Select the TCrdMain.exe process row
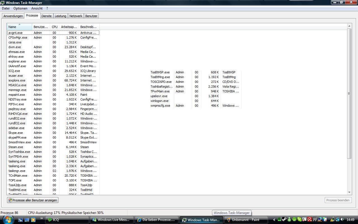 (x=53, y=176)
